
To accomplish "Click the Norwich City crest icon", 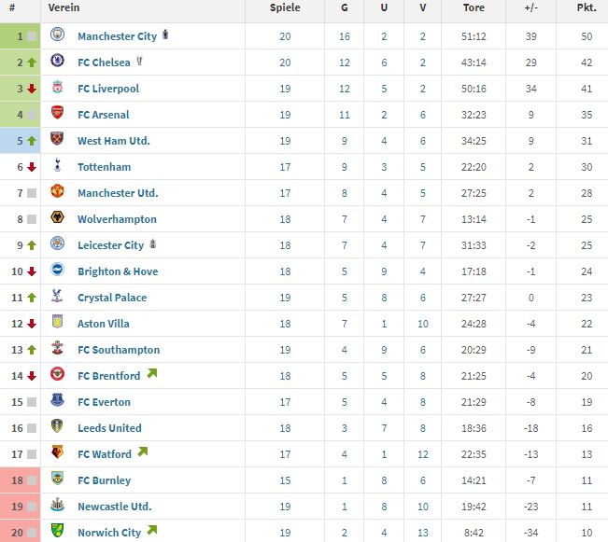I will 57,531.
